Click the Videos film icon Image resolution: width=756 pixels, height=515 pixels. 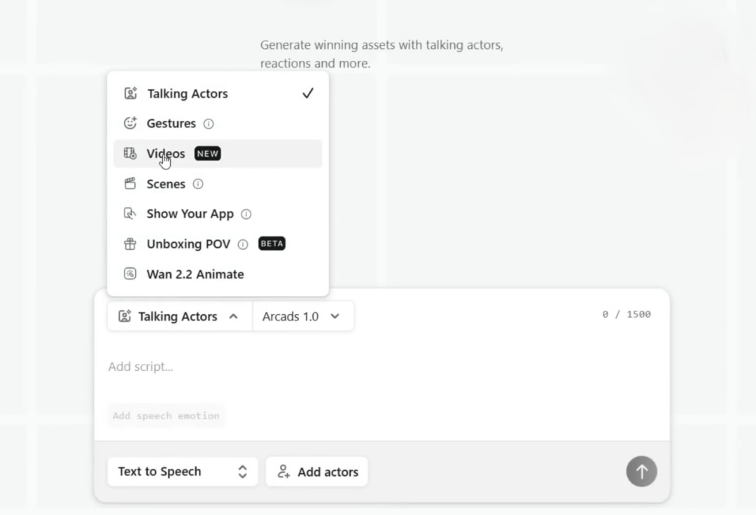click(130, 153)
